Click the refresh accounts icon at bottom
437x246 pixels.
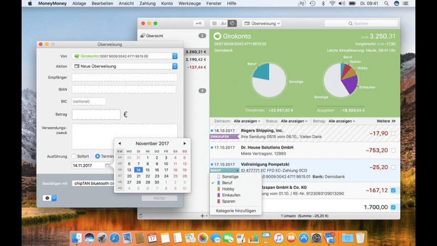point(141,216)
